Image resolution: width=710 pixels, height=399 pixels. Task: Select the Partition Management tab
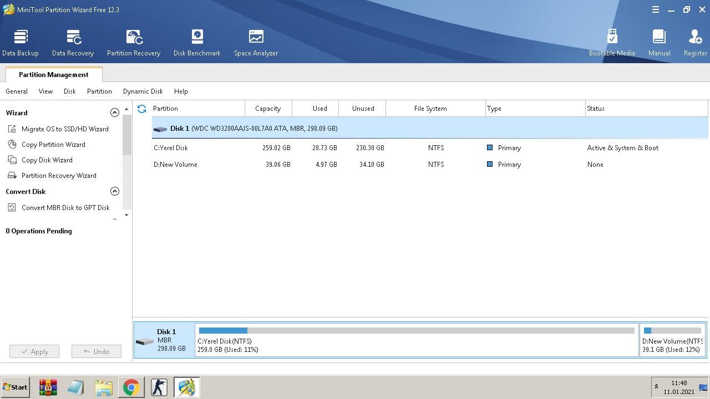click(x=54, y=75)
